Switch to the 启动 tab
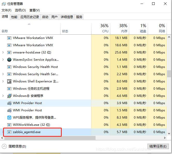The image size is (172, 154). click(x=45, y=17)
